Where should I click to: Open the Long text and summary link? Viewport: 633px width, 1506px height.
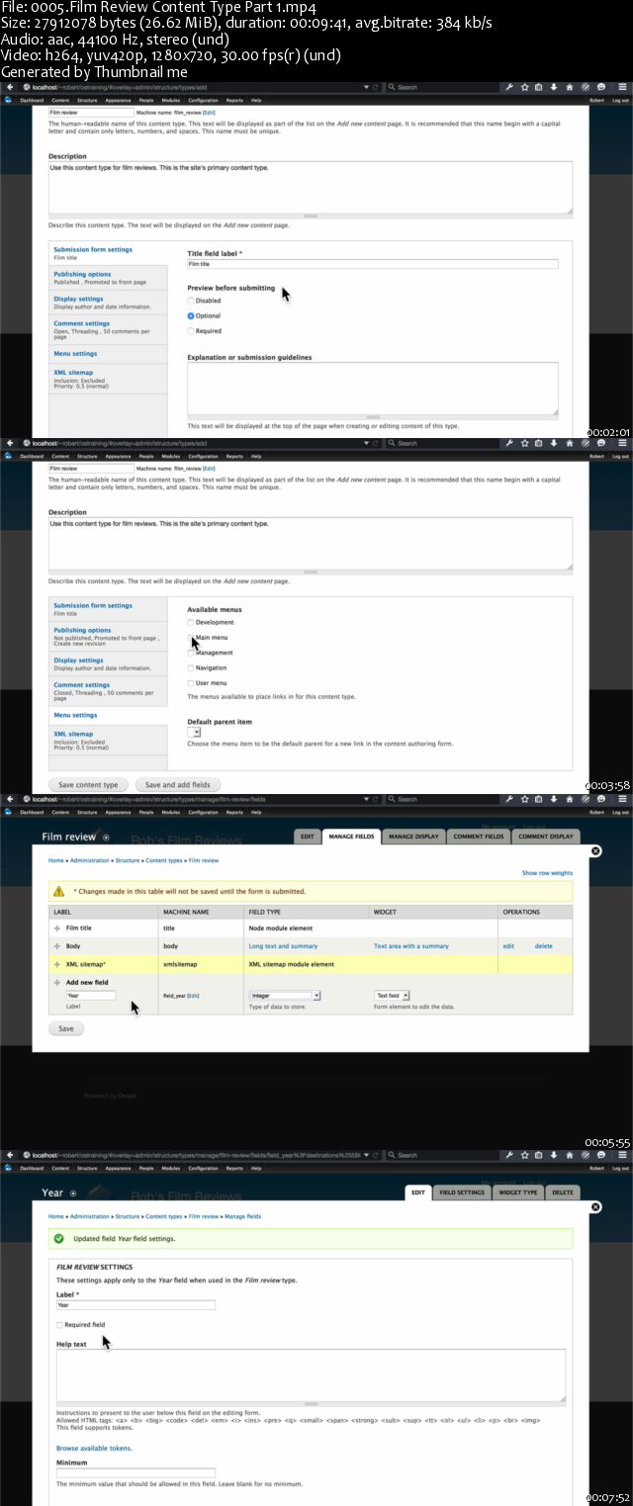click(283, 946)
